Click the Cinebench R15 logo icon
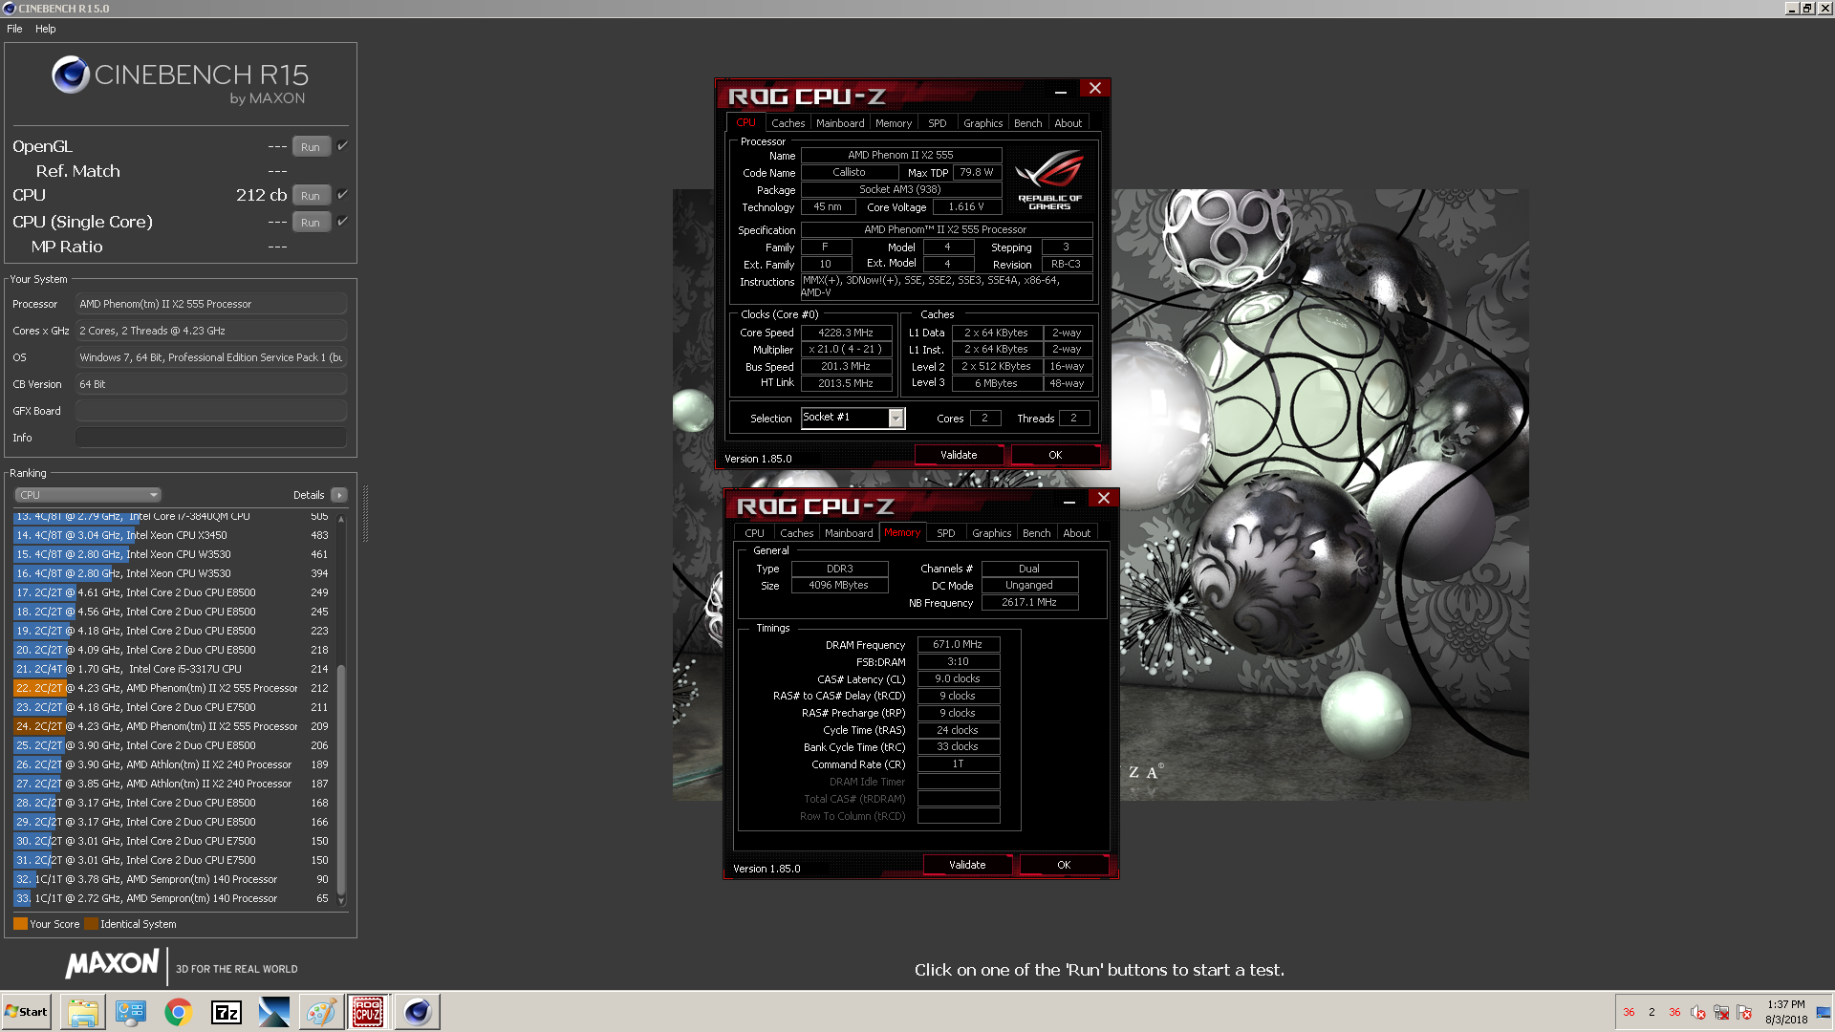Viewport: 1835px width, 1032px height. (x=71, y=75)
